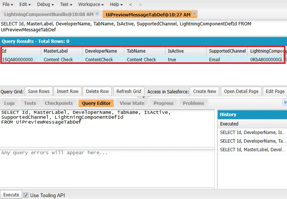Select history query 'SELECT Id, MasterLabel, Devel...'
Image resolution: width=287 pixels, height=199 pixels.
(253, 149)
